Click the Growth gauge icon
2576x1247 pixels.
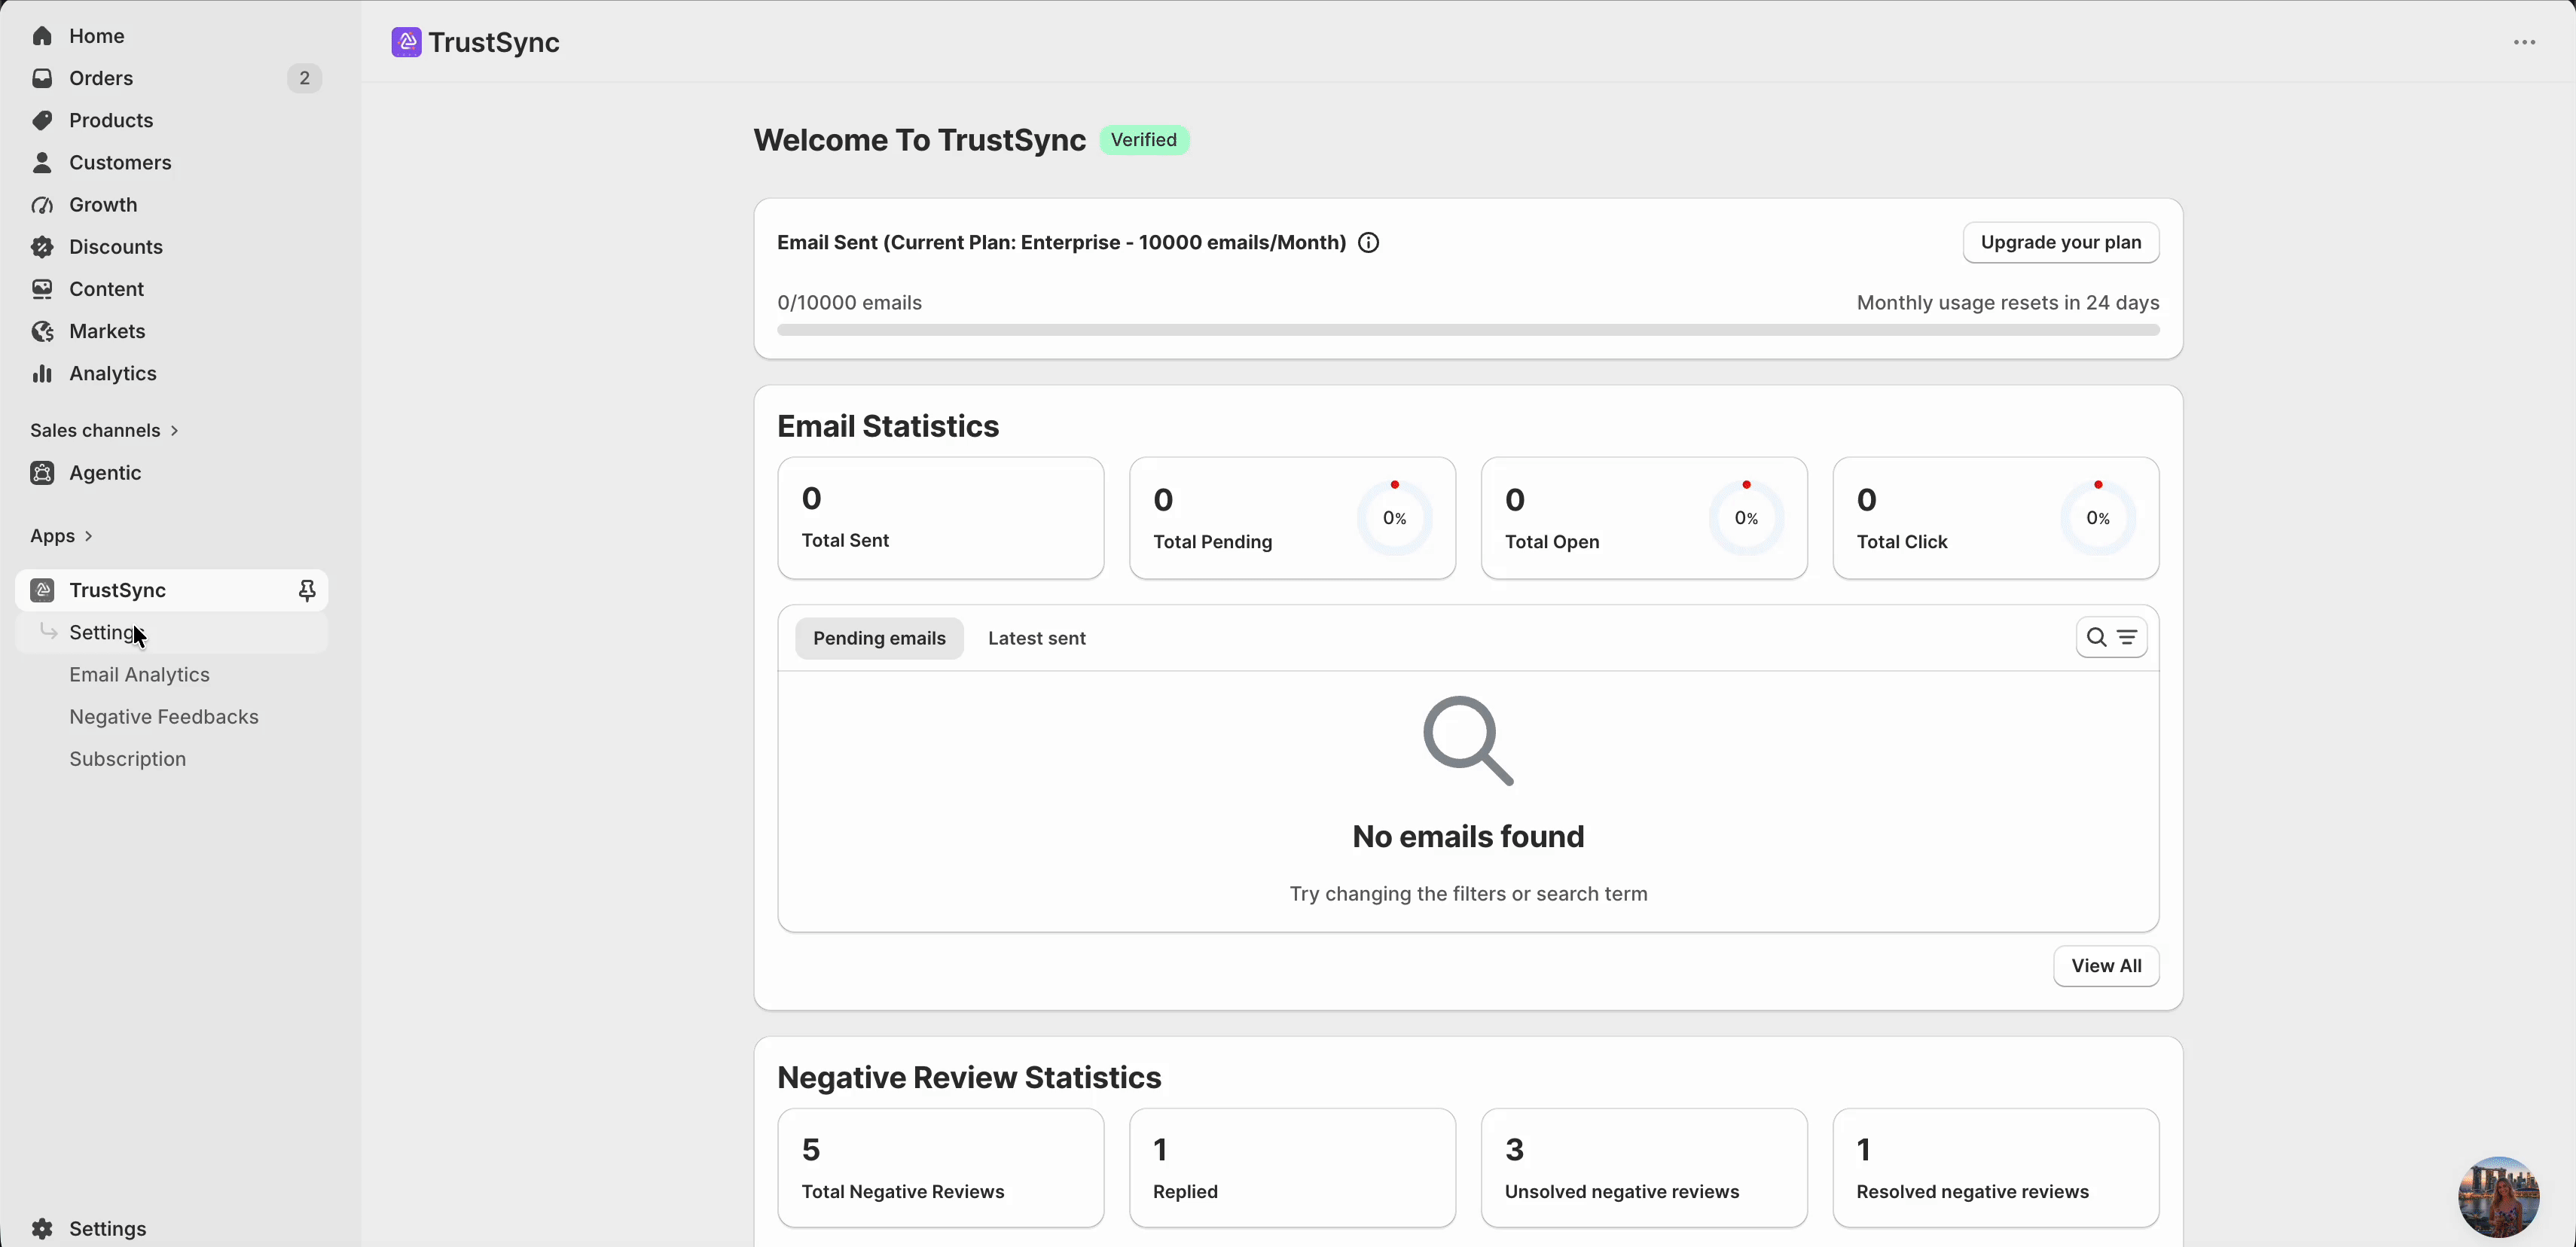tap(42, 205)
